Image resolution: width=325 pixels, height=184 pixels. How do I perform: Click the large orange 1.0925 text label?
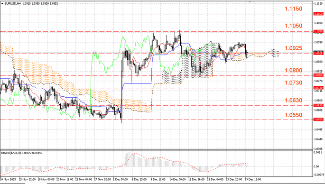click(x=294, y=48)
